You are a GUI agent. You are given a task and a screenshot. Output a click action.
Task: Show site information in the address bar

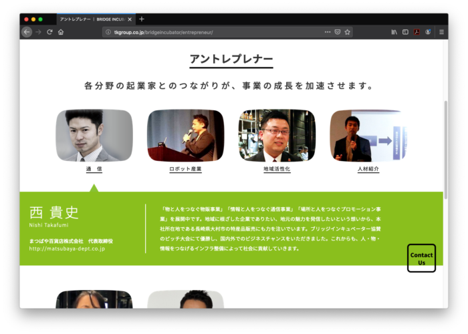coord(108,32)
